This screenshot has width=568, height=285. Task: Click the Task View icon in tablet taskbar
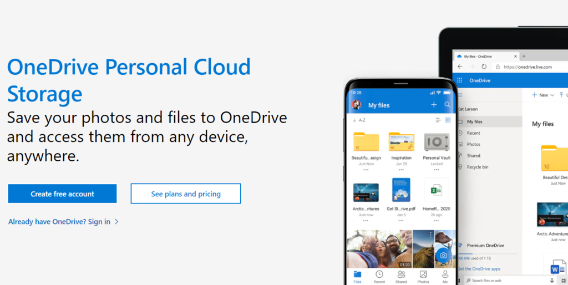pyautogui.click(x=564, y=281)
